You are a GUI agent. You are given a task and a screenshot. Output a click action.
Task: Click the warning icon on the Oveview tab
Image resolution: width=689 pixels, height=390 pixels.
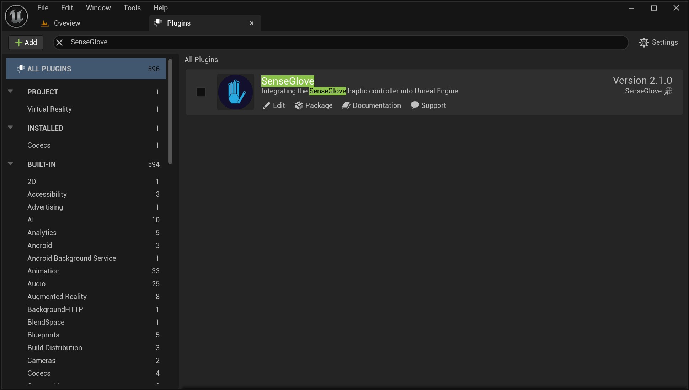(44, 23)
